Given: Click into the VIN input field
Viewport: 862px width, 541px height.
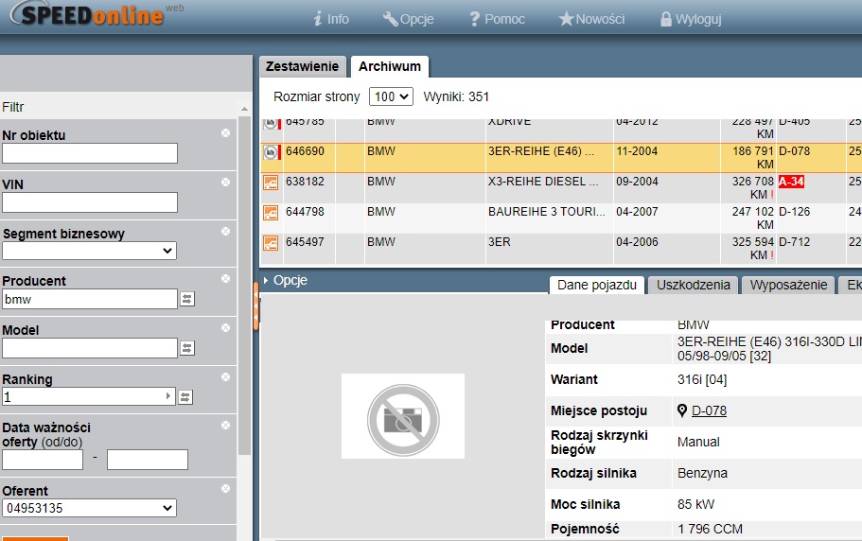Looking at the screenshot, I should click(89, 201).
